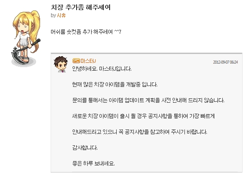
Task: Click the gray shadow under the character
Action: [24, 62]
